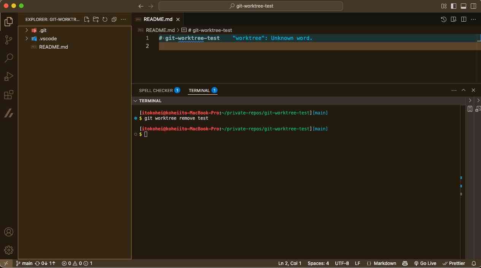Refresh the Explorer file tree
Viewport: 481px width, 268px height.
[x=105, y=19]
